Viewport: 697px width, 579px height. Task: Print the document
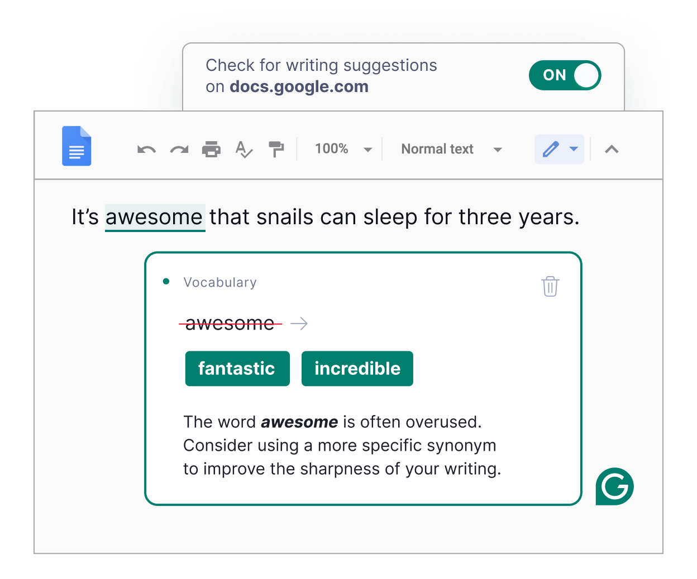211,149
